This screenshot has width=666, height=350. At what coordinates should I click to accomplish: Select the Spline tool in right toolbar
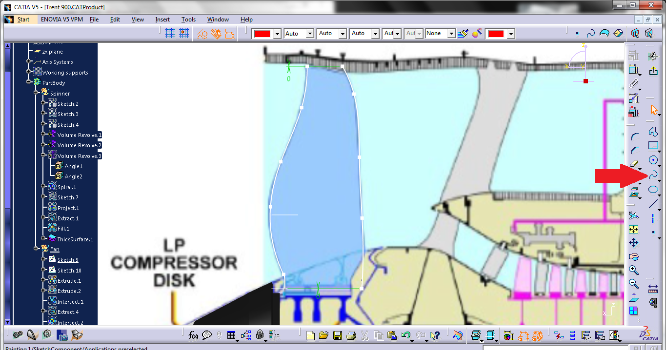pyautogui.click(x=653, y=175)
